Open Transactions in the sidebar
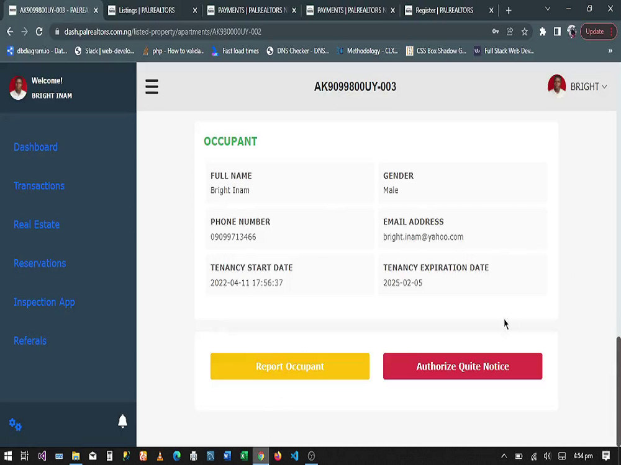 point(39,186)
